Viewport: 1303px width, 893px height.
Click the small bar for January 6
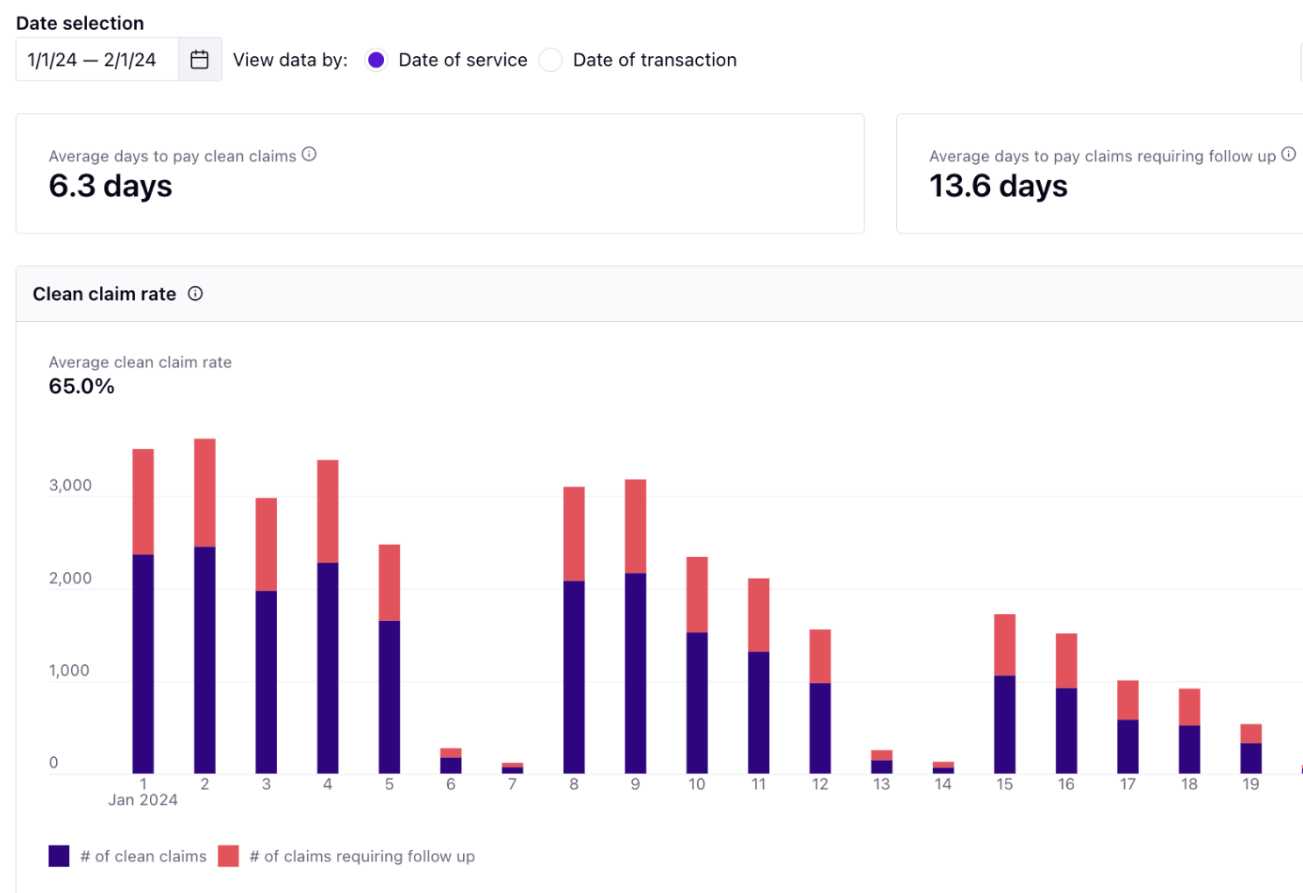point(451,761)
